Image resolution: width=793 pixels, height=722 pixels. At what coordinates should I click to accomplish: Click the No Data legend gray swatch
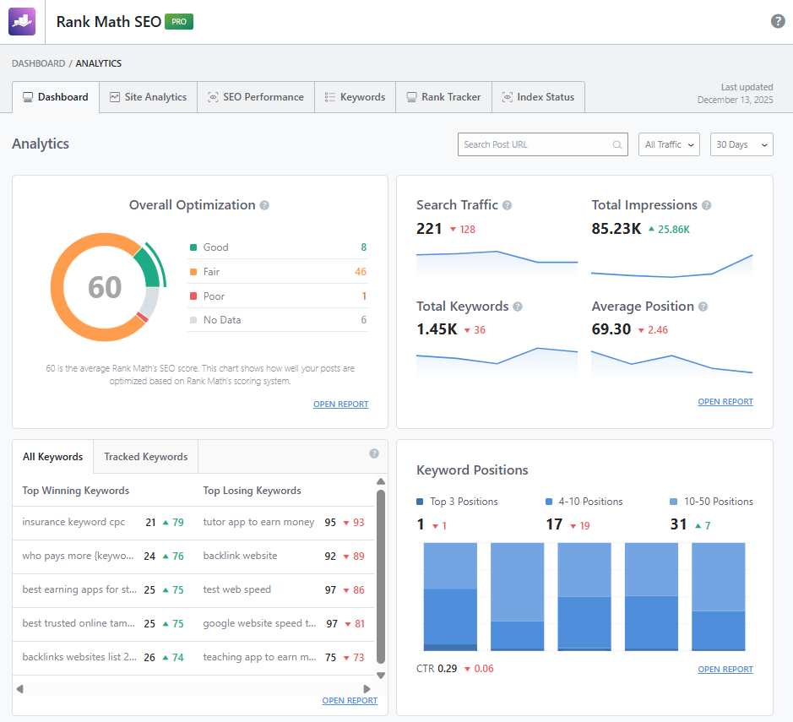(x=193, y=319)
